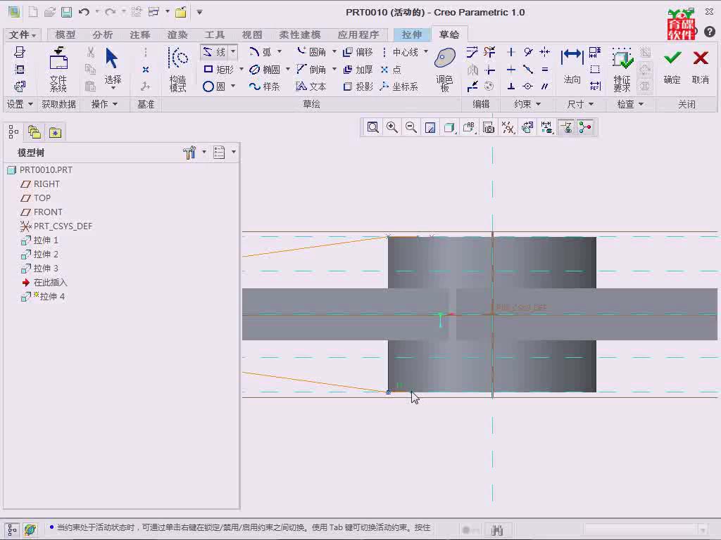Open the Help question mark
721x540 pixels.
click(x=710, y=32)
